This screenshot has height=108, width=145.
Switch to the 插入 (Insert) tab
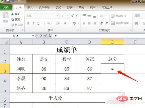30,7
